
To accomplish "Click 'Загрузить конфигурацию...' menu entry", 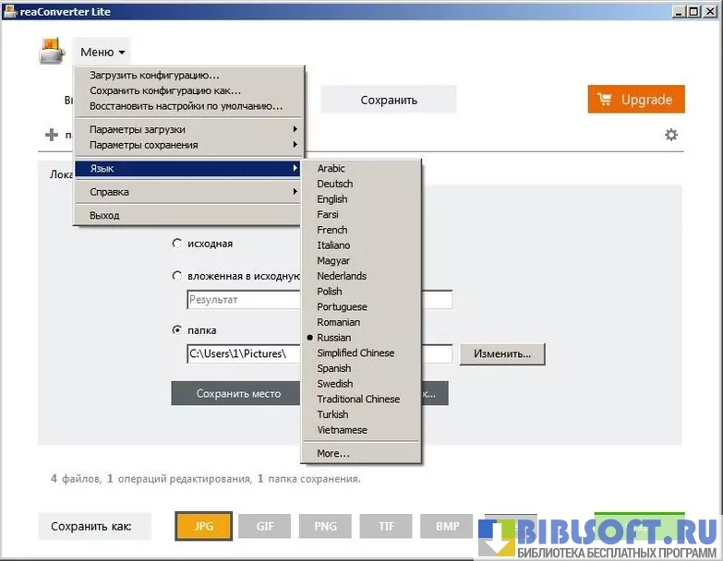I will pos(154,76).
